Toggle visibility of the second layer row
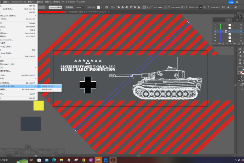The height and width of the screenshot is (163, 244). (x=215, y=28)
